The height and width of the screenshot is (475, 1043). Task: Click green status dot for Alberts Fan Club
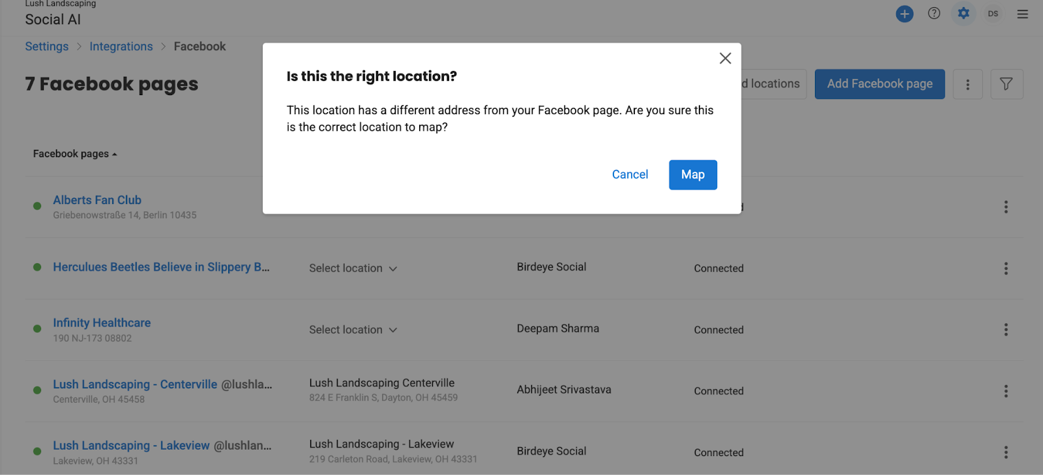click(37, 206)
